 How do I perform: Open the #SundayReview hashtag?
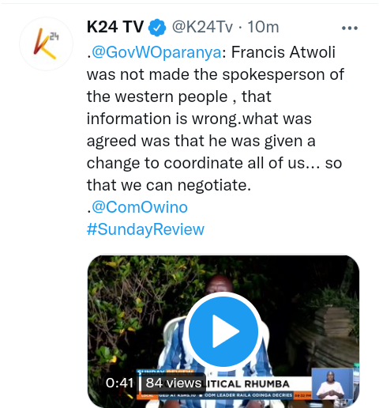145,229
